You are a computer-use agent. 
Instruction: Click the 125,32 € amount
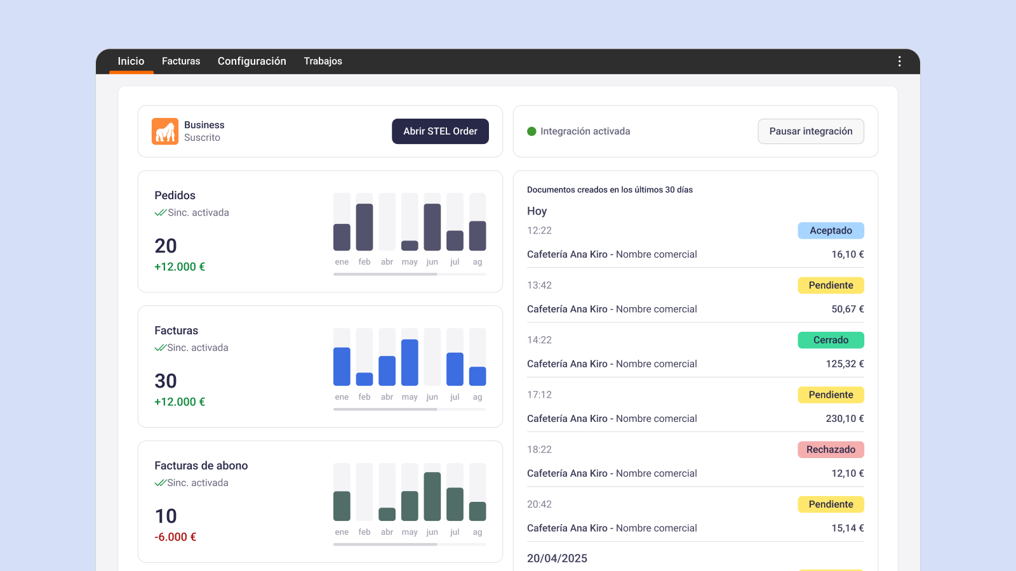[845, 364]
